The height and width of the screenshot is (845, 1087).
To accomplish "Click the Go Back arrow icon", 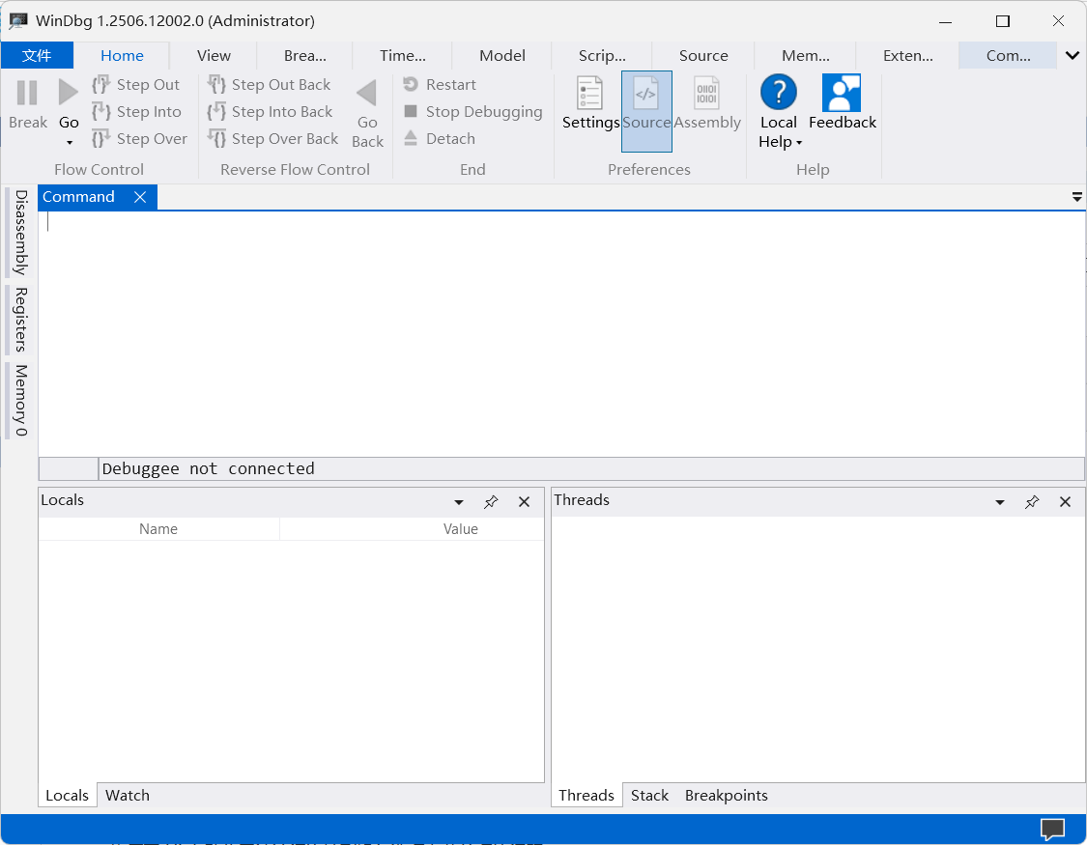I will coord(367,93).
